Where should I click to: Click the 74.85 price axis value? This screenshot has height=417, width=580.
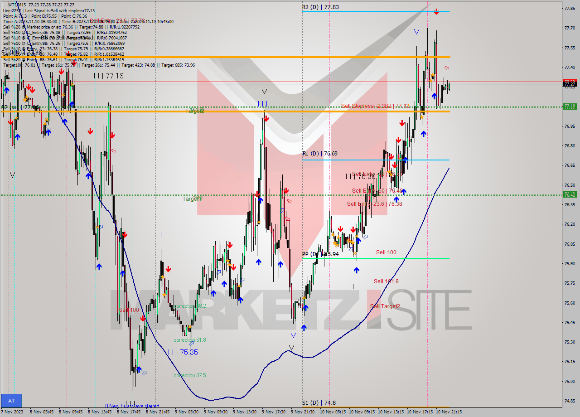pos(570,401)
